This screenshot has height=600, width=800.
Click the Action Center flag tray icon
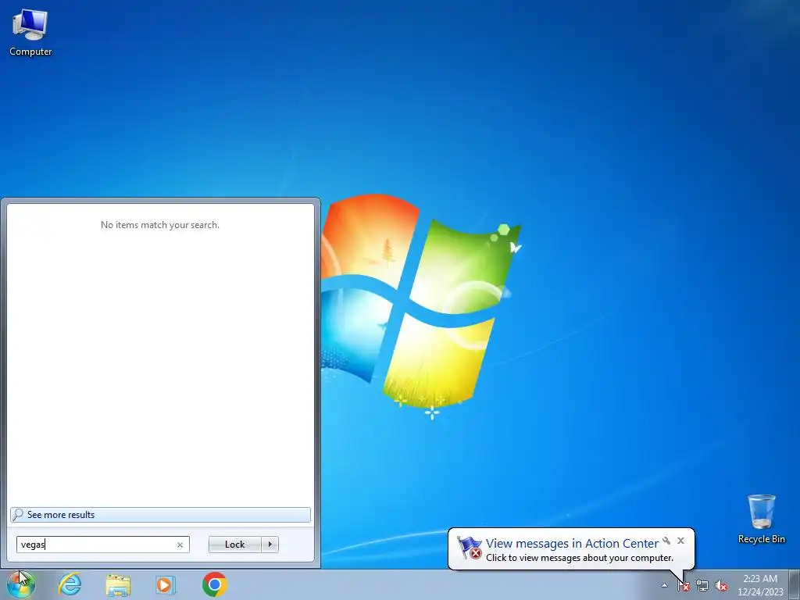tap(684, 586)
